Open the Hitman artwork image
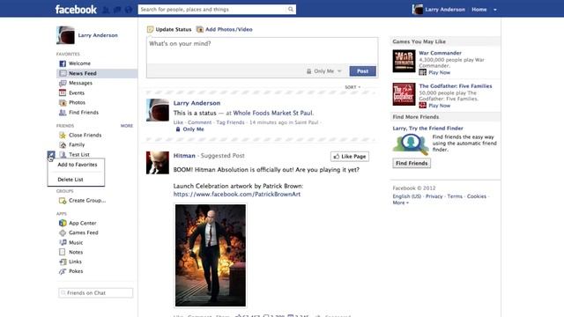Viewport: 564px width, 317px height. pos(211,255)
